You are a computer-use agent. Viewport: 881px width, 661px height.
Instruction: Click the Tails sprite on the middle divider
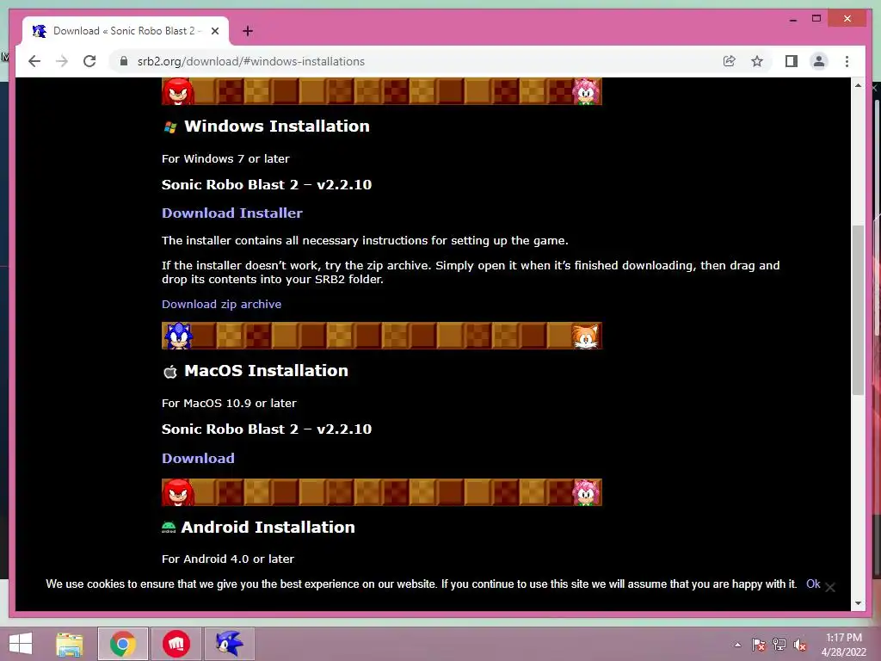coord(586,337)
